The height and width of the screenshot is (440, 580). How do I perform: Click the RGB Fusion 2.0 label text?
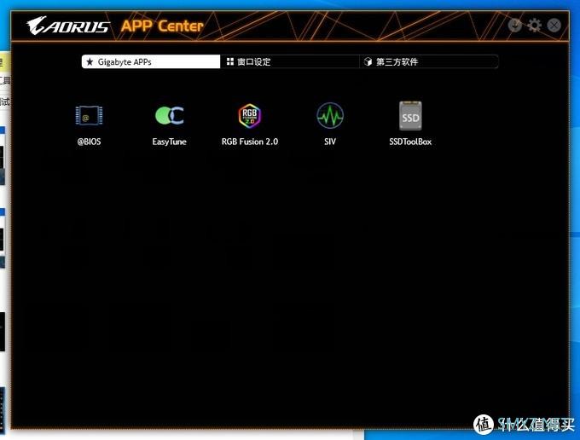click(x=250, y=142)
